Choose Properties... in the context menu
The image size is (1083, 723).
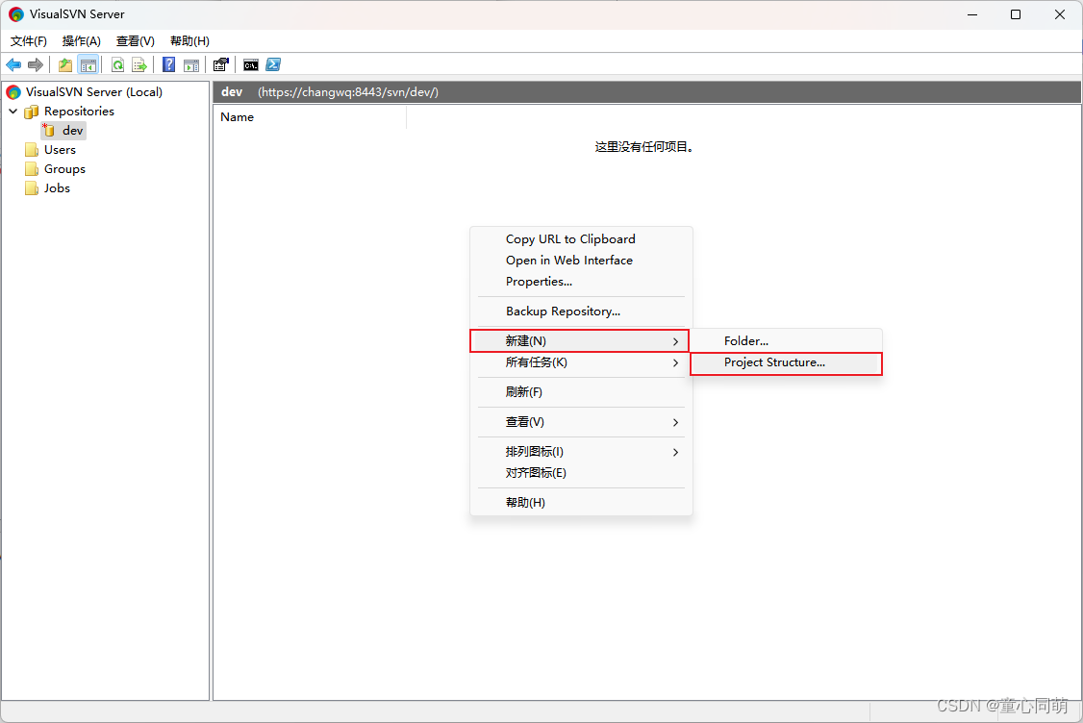(x=581, y=282)
